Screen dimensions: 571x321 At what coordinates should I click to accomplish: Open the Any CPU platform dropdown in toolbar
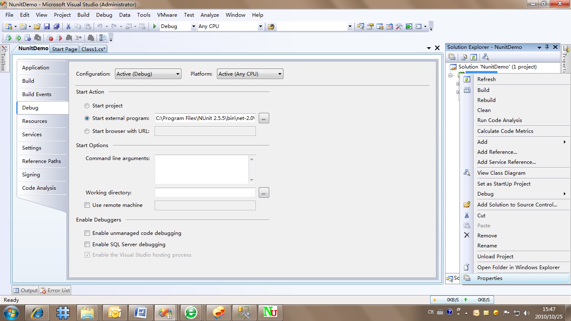point(260,26)
